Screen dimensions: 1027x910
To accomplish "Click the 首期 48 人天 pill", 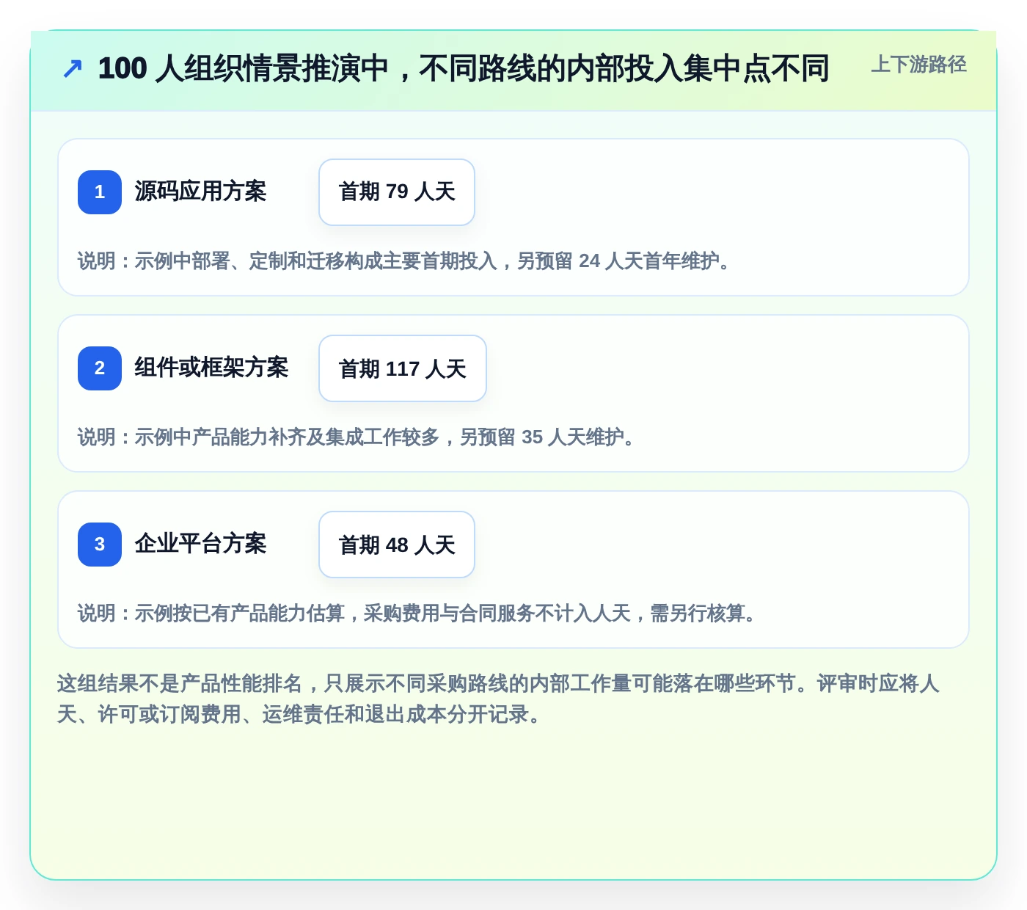I will click(x=397, y=545).
